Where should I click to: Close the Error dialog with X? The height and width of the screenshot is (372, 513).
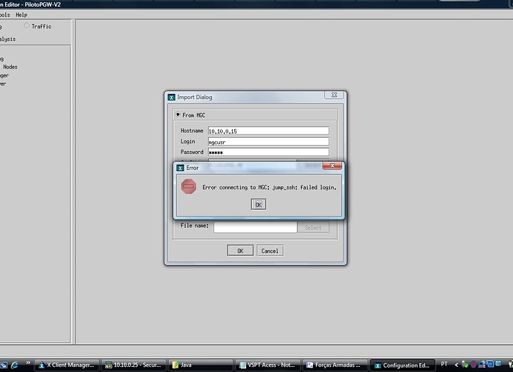coord(332,166)
